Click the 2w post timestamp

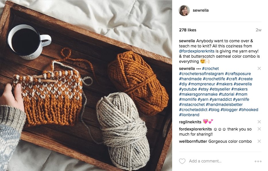[x=259, y=30]
